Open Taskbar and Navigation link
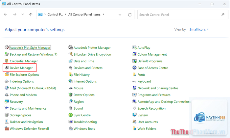 (x=26, y=122)
